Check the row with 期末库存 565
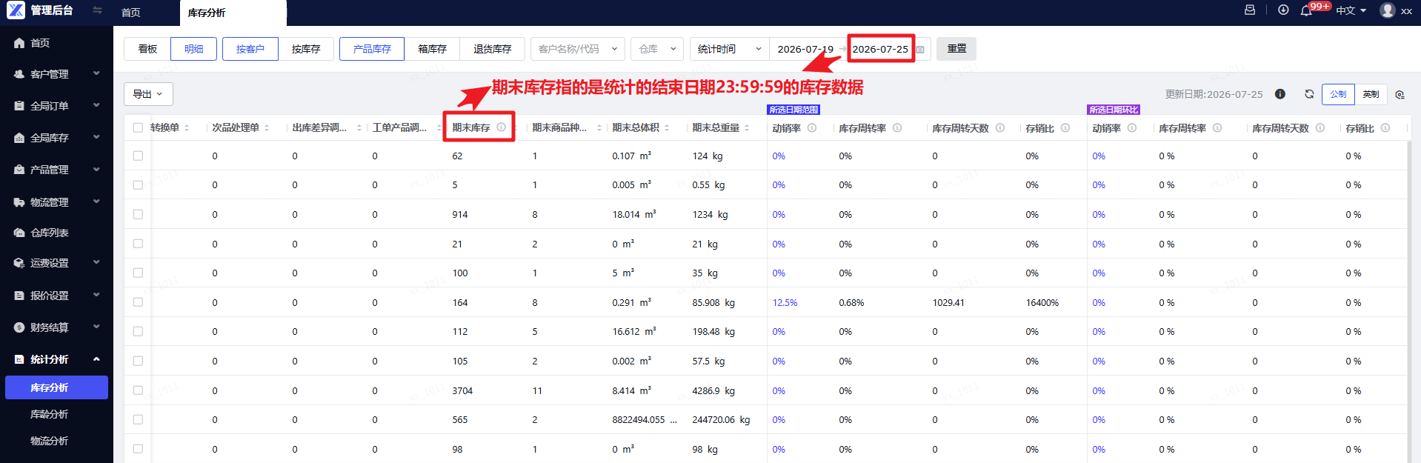Image resolution: width=1421 pixels, height=463 pixels. pos(138,419)
